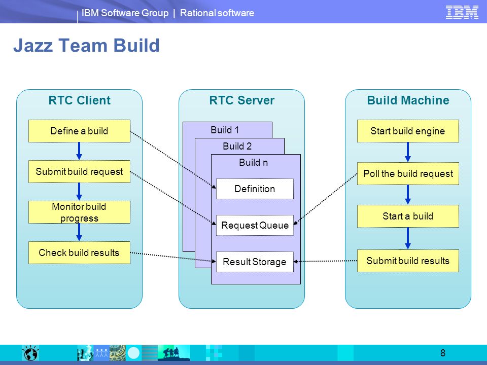Select the Start build engine box
The image size is (487, 365).
[x=408, y=131]
